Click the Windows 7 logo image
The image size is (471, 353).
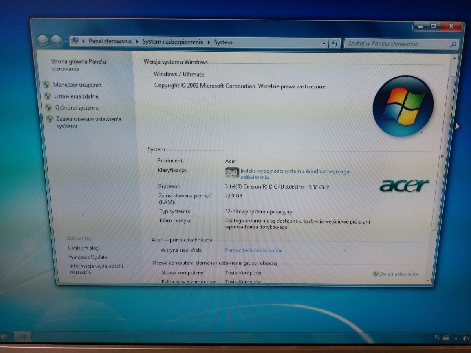pos(403,106)
